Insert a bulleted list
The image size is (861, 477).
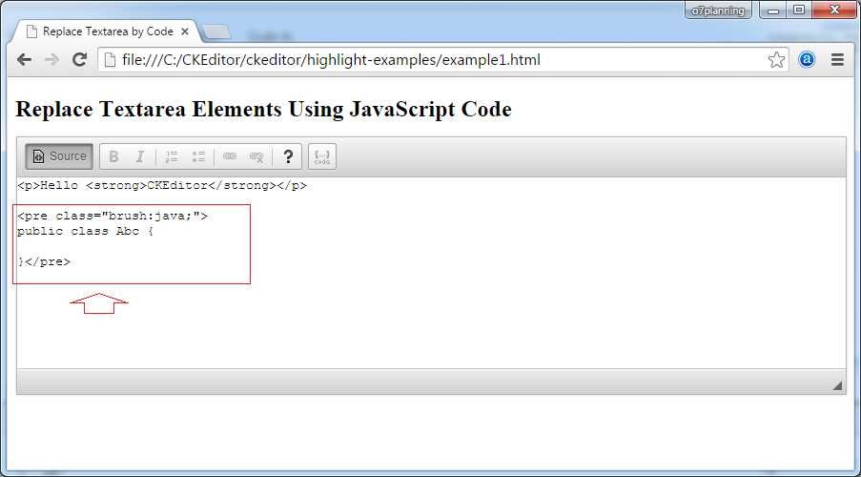[198, 156]
